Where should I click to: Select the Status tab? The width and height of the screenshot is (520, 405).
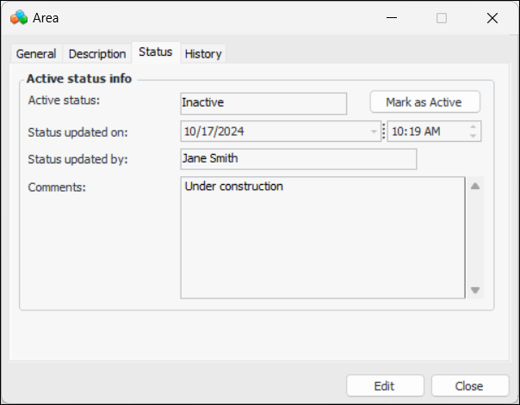click(155, 52)
